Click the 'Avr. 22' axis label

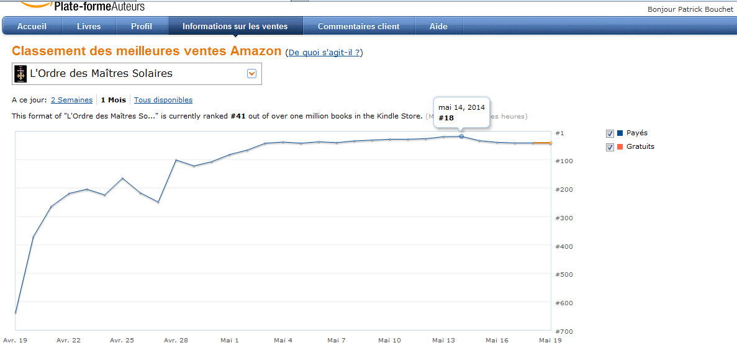point(69,340)
